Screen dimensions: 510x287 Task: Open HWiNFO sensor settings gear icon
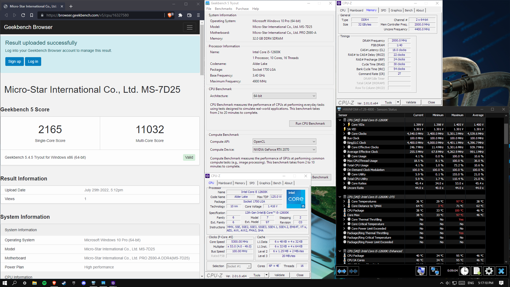pos(489,271)
